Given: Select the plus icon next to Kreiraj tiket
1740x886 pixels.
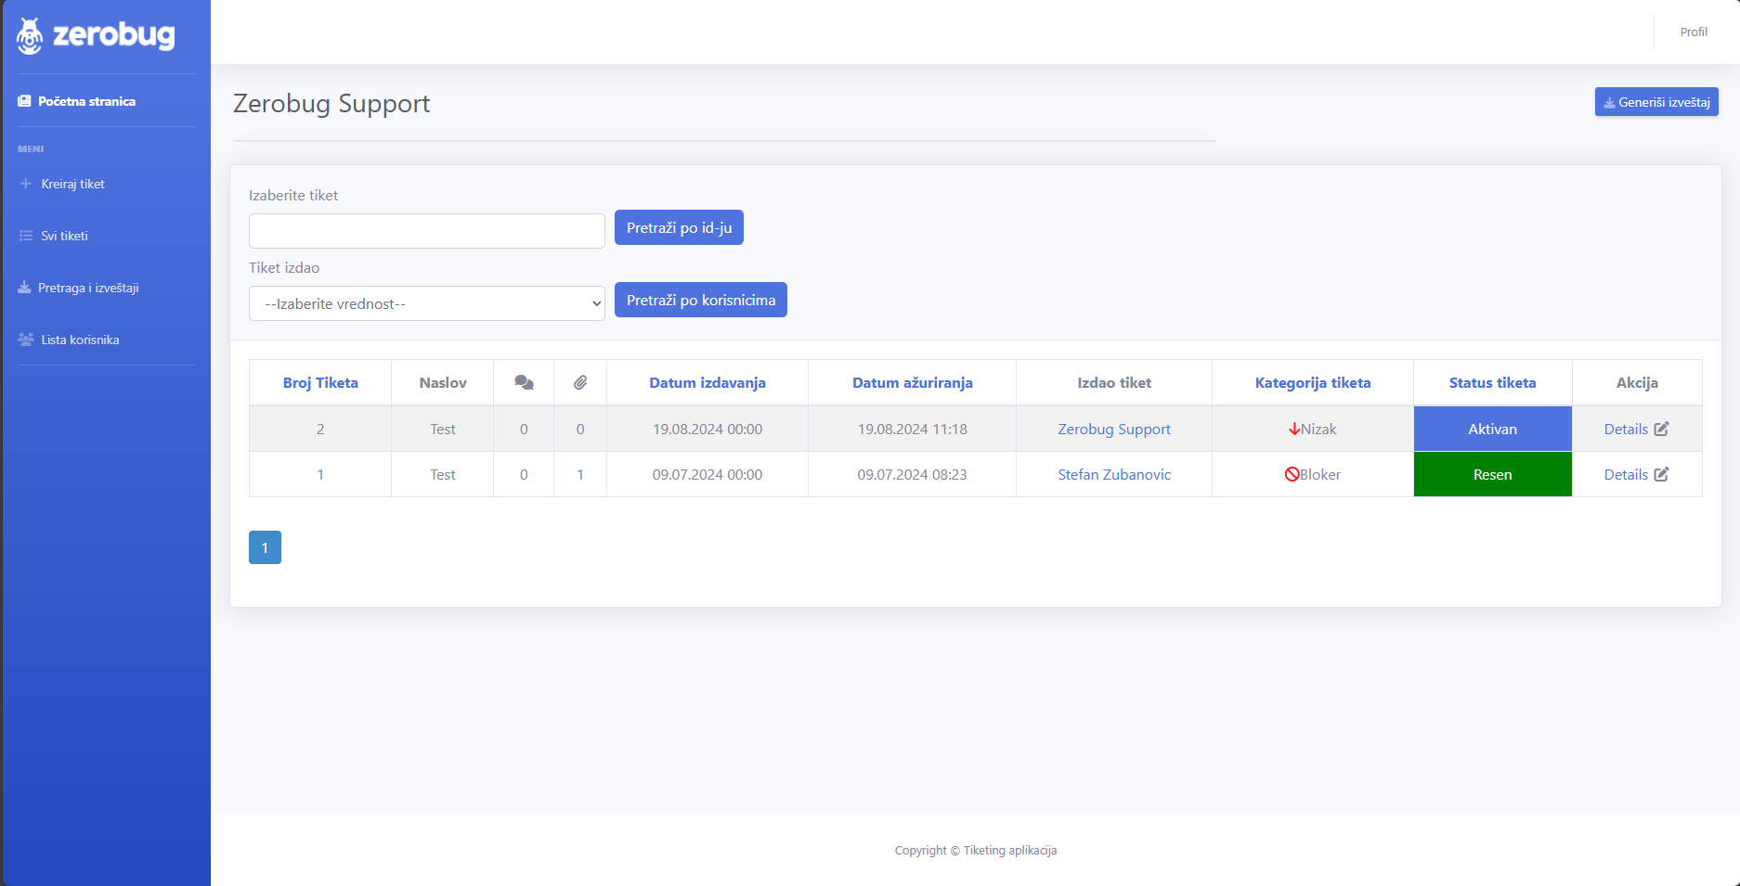Looking at the screenshot, I should point(25,184).
